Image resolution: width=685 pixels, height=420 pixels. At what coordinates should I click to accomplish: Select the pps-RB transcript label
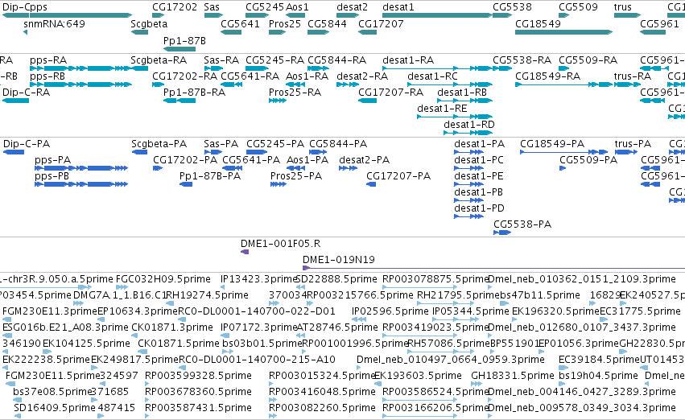tap(47, 76)
